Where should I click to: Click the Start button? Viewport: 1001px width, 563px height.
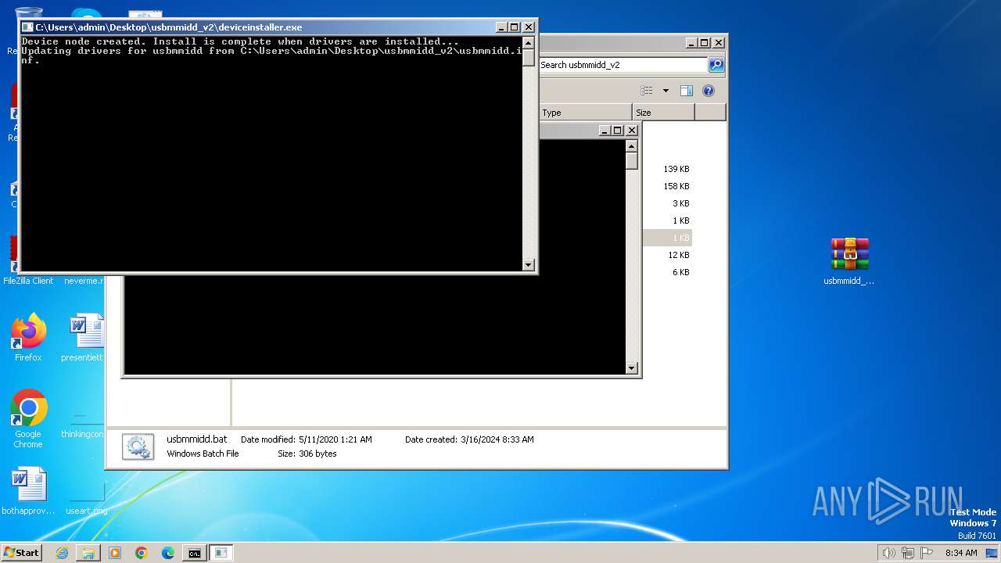pyautogui.click(x=22, y=552)
